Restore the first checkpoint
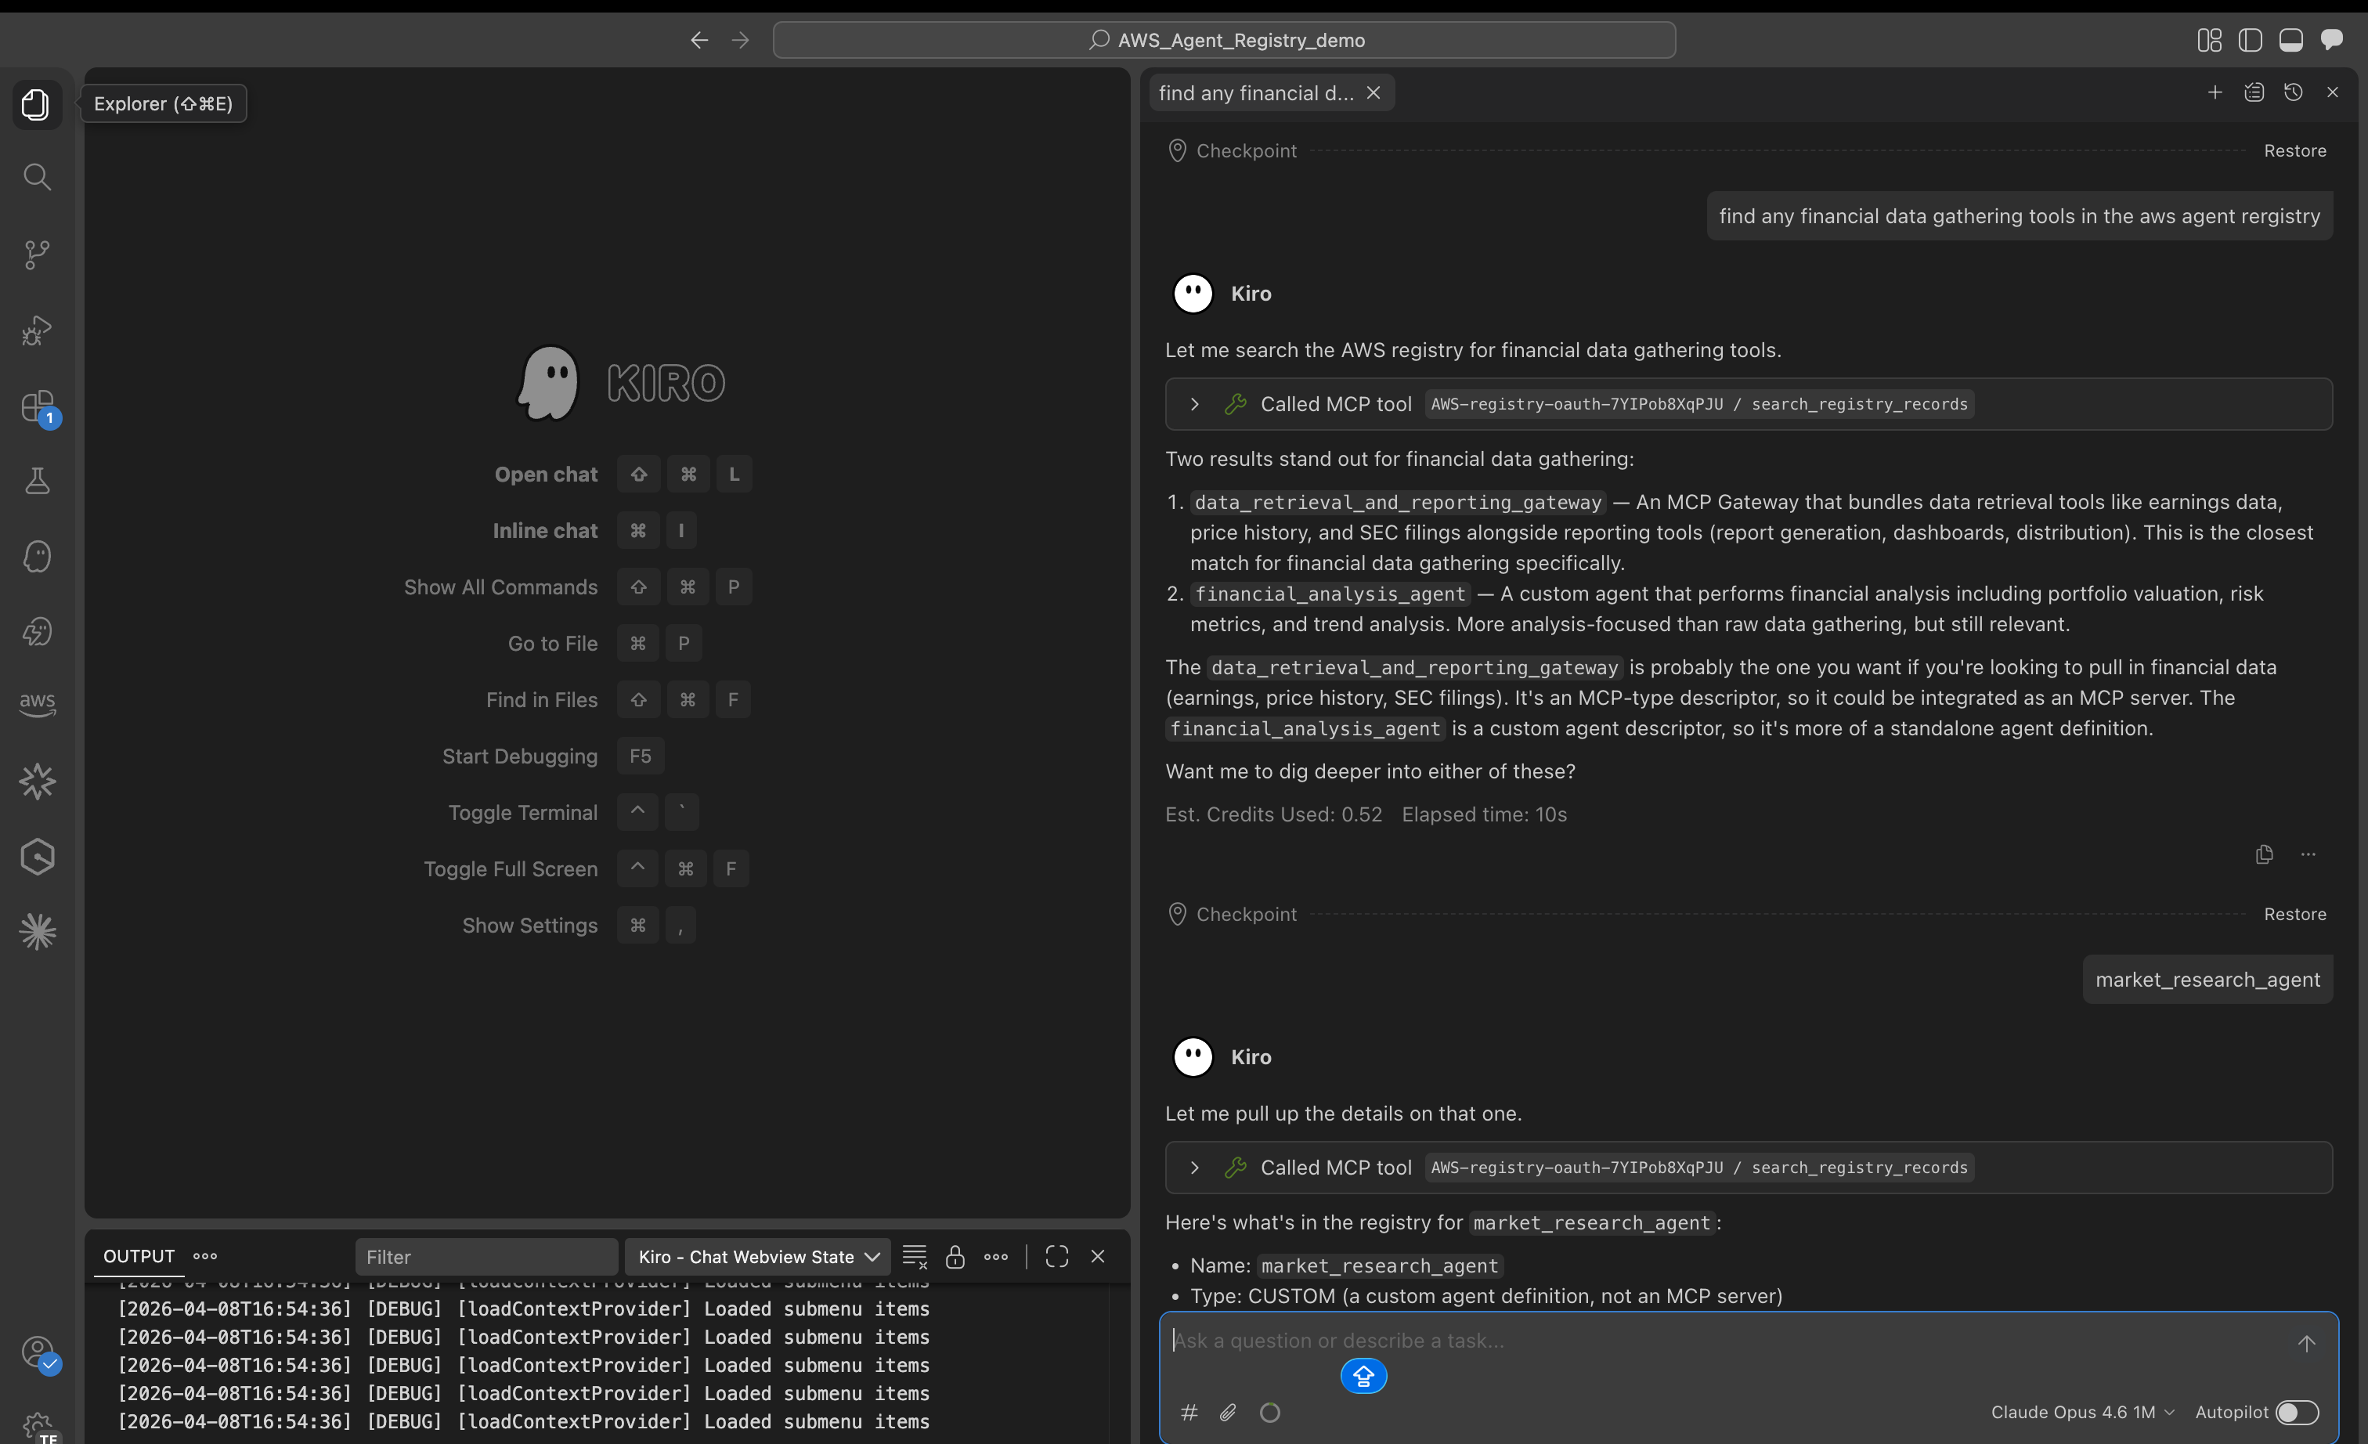Viewport: 2368px width, 1444px height. [x=2295, y=150]
